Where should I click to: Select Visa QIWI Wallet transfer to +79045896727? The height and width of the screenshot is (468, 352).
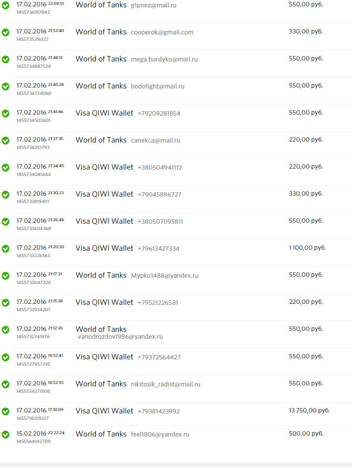click(182, 199)
